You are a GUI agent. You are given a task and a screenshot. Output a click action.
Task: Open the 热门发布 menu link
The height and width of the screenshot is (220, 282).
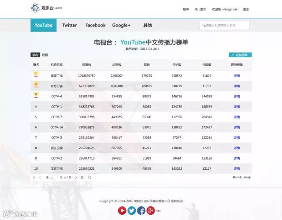click(200, 9)
